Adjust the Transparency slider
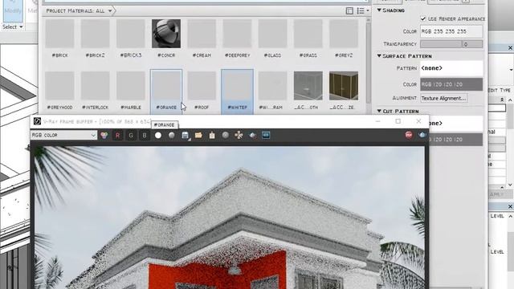The height and width of the screenshot is (289, 514). point(451,44)
